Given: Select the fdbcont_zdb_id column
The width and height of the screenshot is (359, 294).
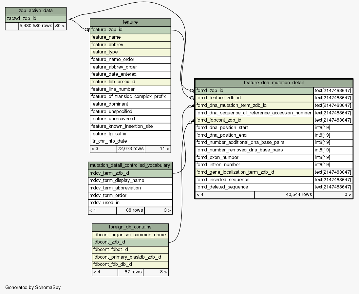Looking at the screenshot, I should pos(130,243).
